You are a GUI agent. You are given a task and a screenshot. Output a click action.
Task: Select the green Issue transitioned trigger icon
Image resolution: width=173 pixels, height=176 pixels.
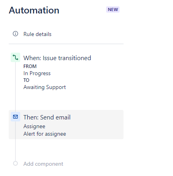coord(15,57)
